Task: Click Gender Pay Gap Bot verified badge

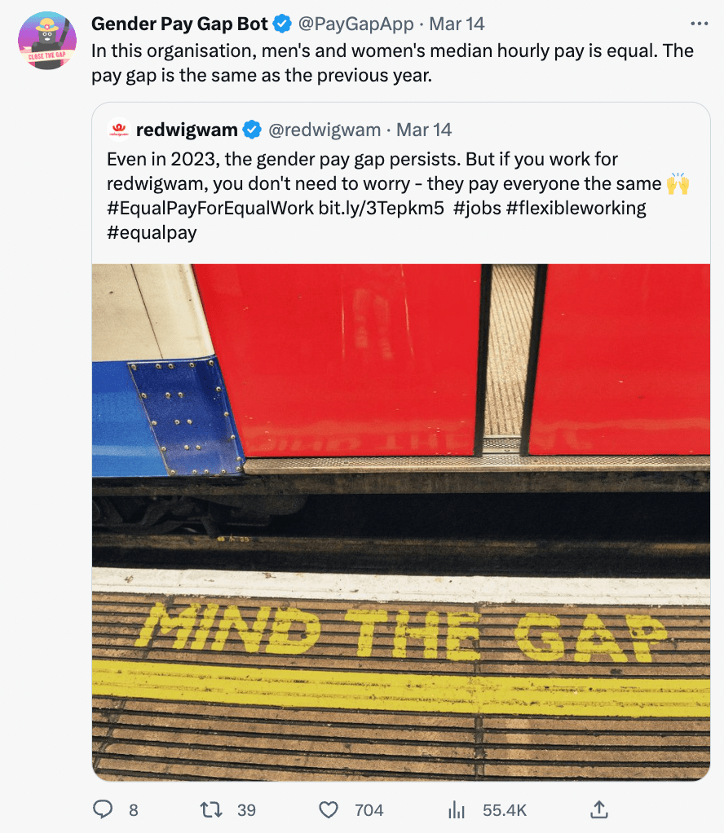Action: pos(282,24)
